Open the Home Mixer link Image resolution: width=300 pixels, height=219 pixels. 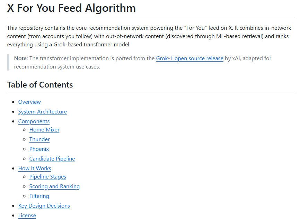coord(44,130)
